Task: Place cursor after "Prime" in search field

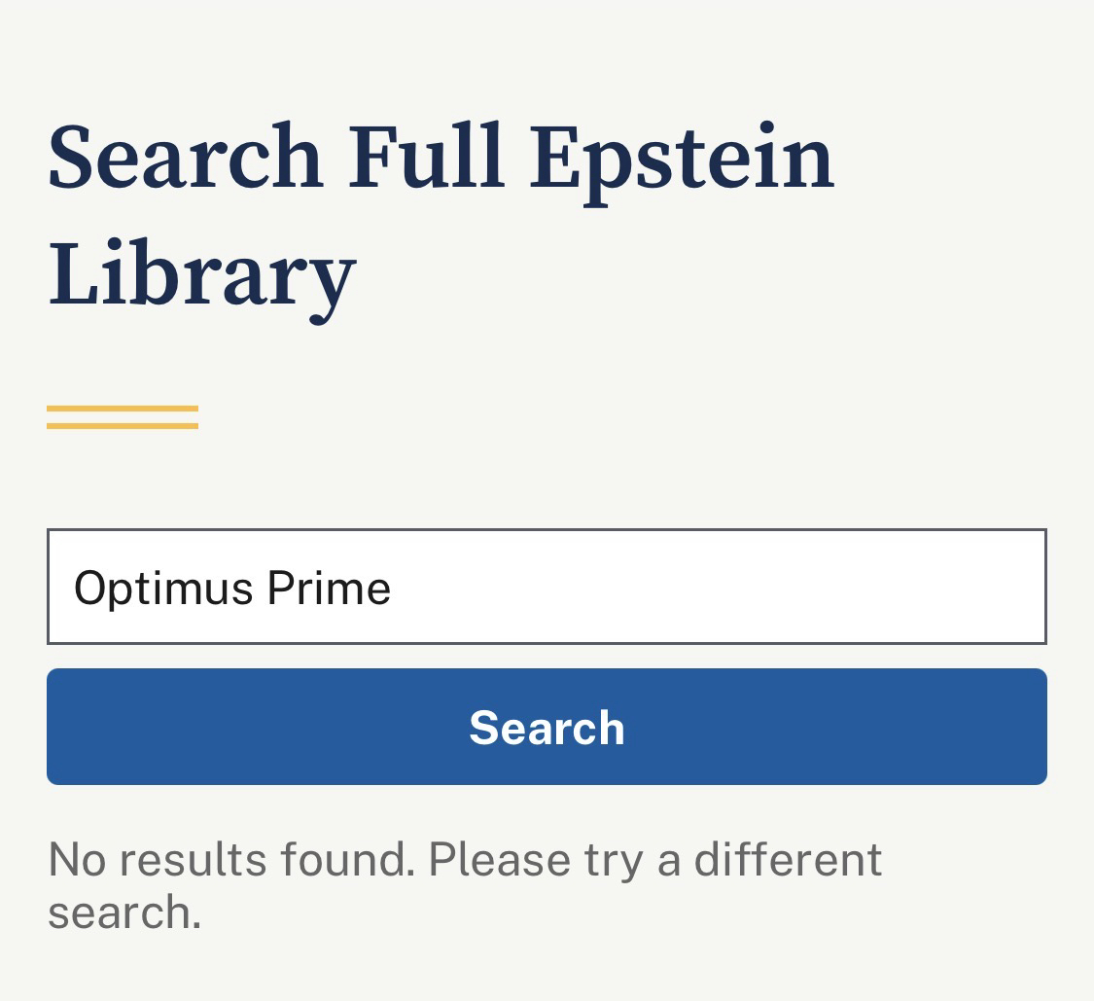Action: [x=393, y=588]
